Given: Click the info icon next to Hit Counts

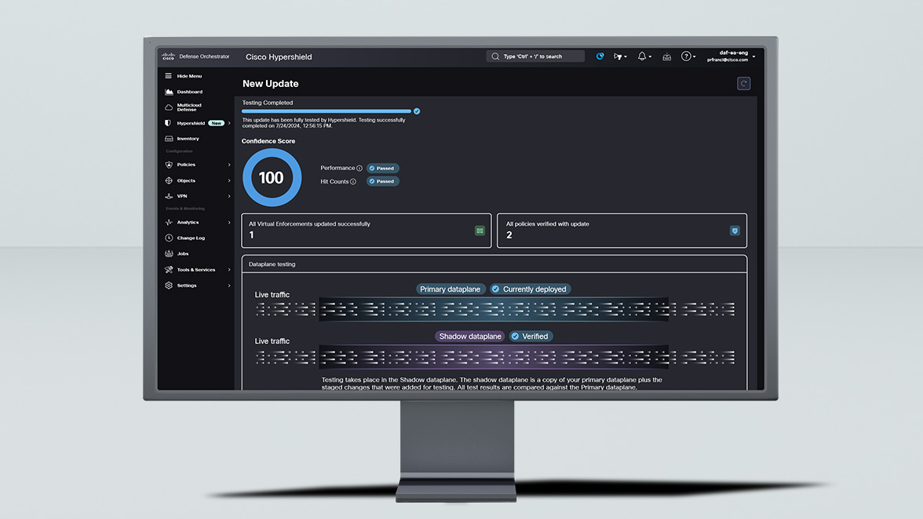Looking at the screenshot, I should point(353,182).
